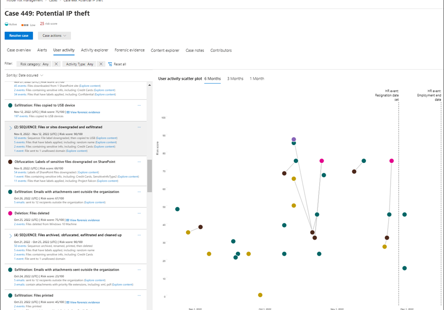Expand the Files or sites downgraded sequence
This screenshot has width=444, height=310.
point(10,128)
